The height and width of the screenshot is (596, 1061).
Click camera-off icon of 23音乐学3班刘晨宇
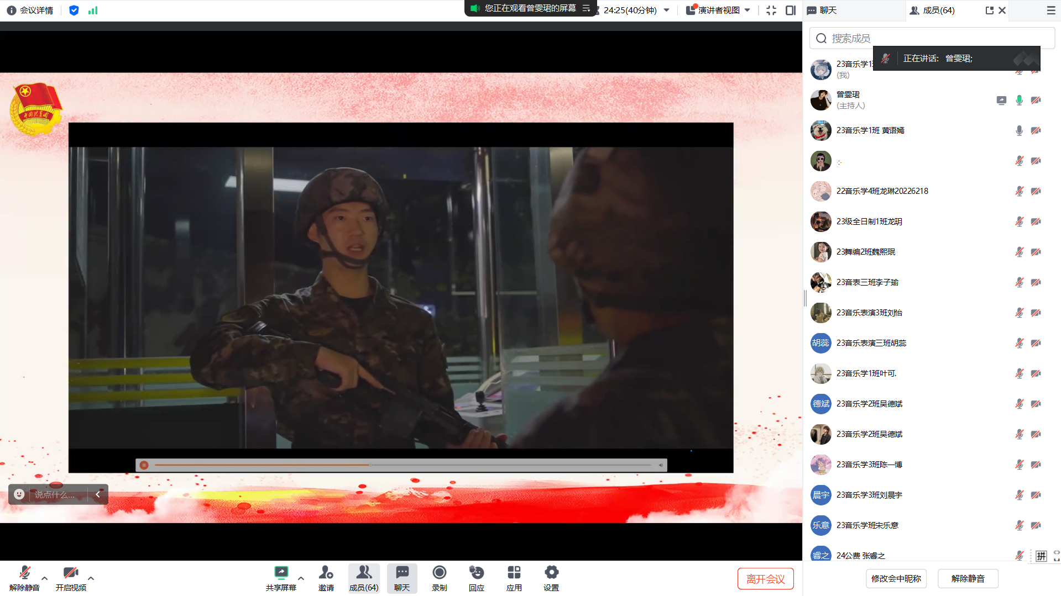[1036, 495]
